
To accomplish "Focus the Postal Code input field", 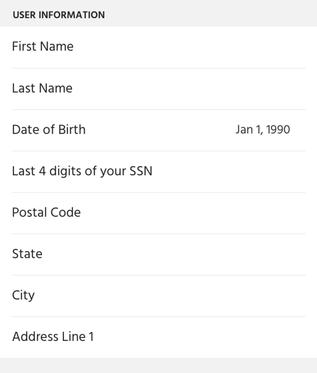I will tap(159, 213).
